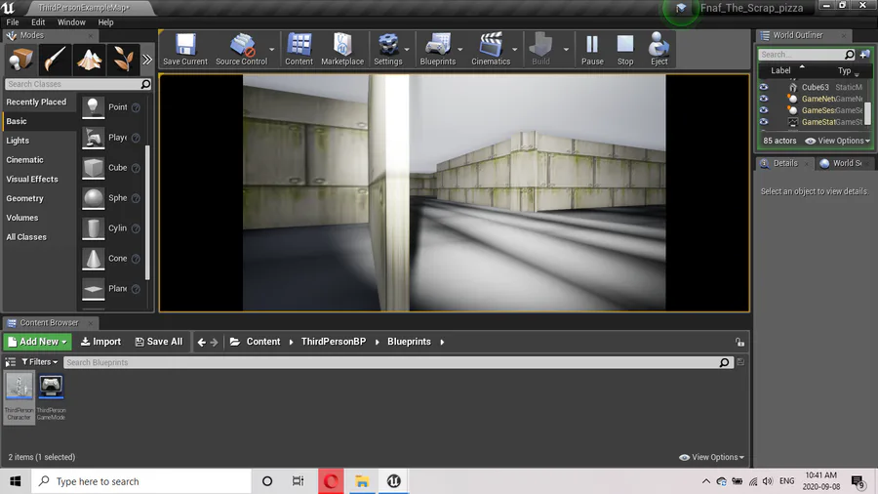Expand Cinematics dropdown arrow
This screenshot has height=494, width=878.
click(x=514, y=49)
